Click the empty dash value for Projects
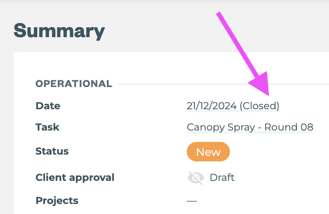 (x=192, y=200)
